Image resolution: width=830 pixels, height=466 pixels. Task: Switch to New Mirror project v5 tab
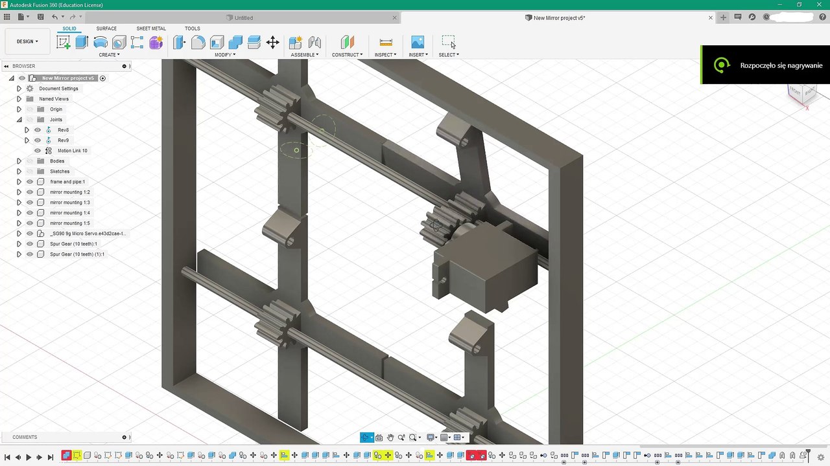click(x=559, y=17)
